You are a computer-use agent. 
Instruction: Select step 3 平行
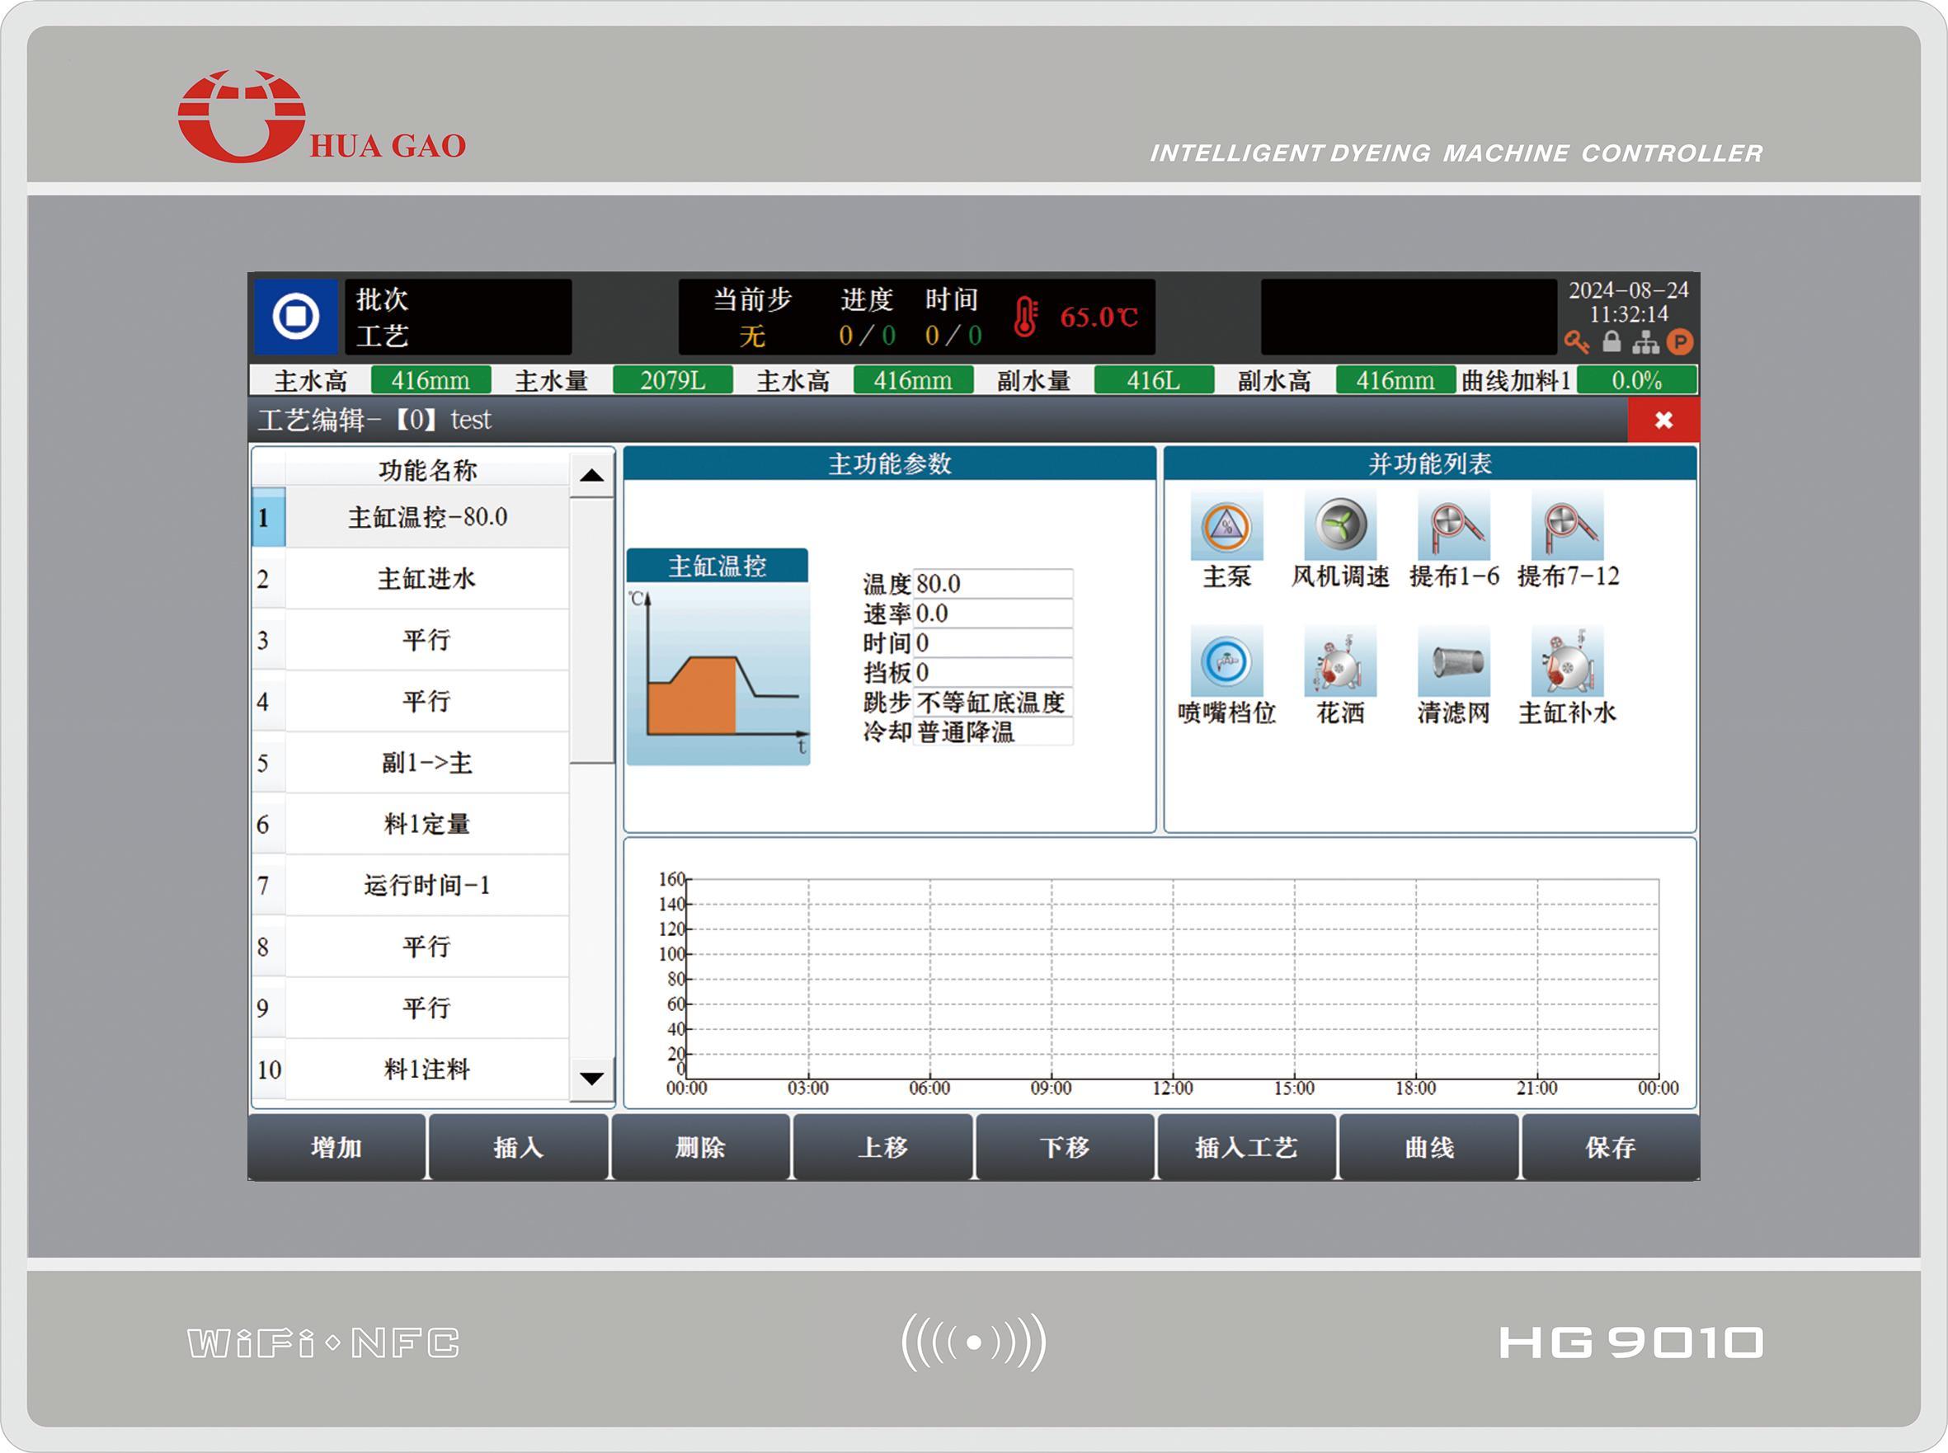point(411,639)
